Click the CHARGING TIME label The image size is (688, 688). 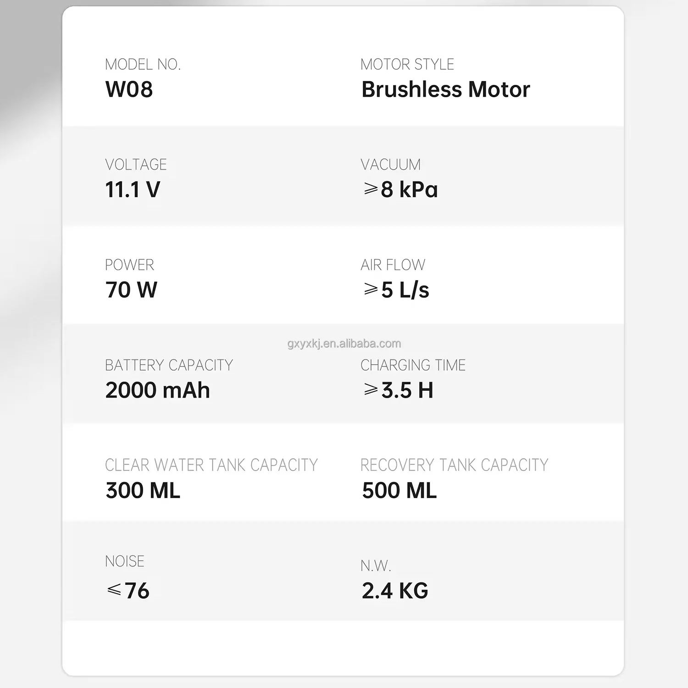tap(413, 365)
